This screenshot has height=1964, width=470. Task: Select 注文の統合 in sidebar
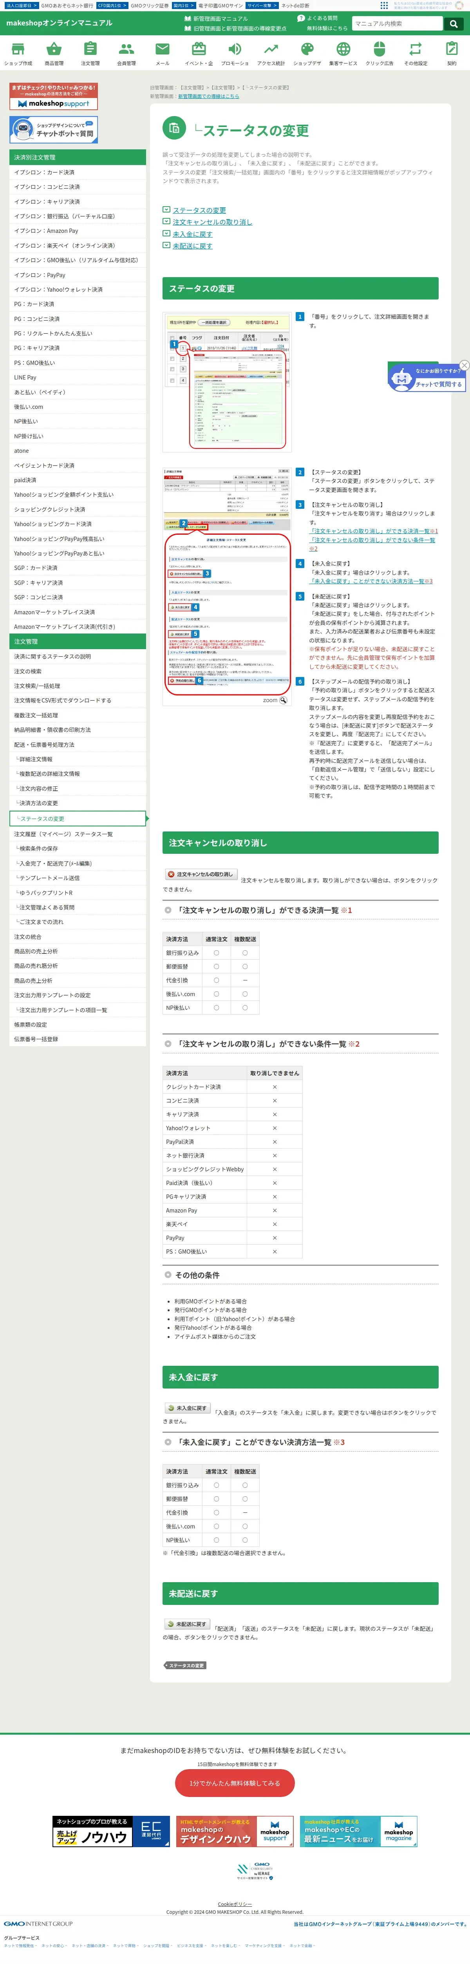click(78, 936)
